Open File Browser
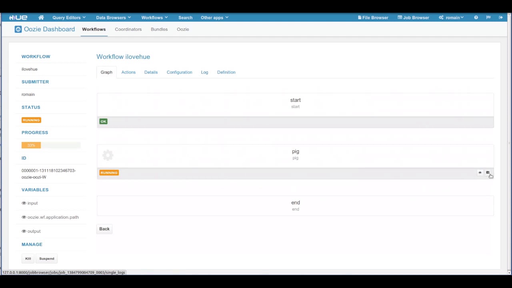512x288 pixels. (x=373, y=18)
